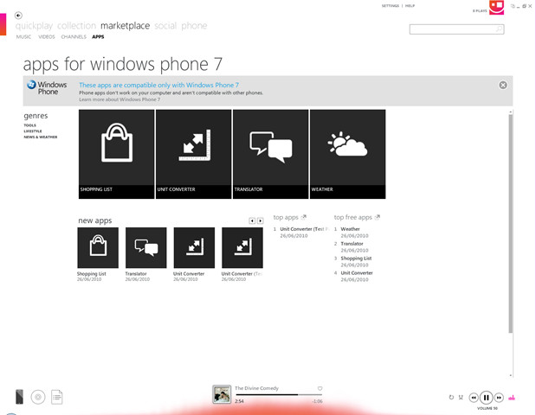Screen dimensions: 536x415
Task: Open the pink now playing visualizer icon
Action: 512,397
